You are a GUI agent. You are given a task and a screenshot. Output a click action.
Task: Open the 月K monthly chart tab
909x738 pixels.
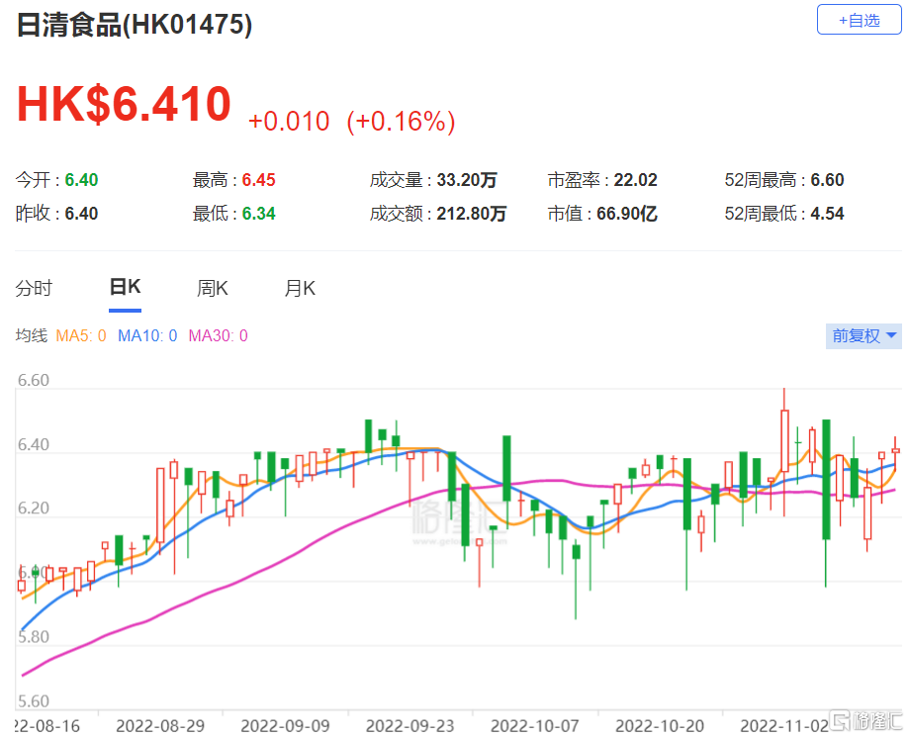tap(300, 288)
